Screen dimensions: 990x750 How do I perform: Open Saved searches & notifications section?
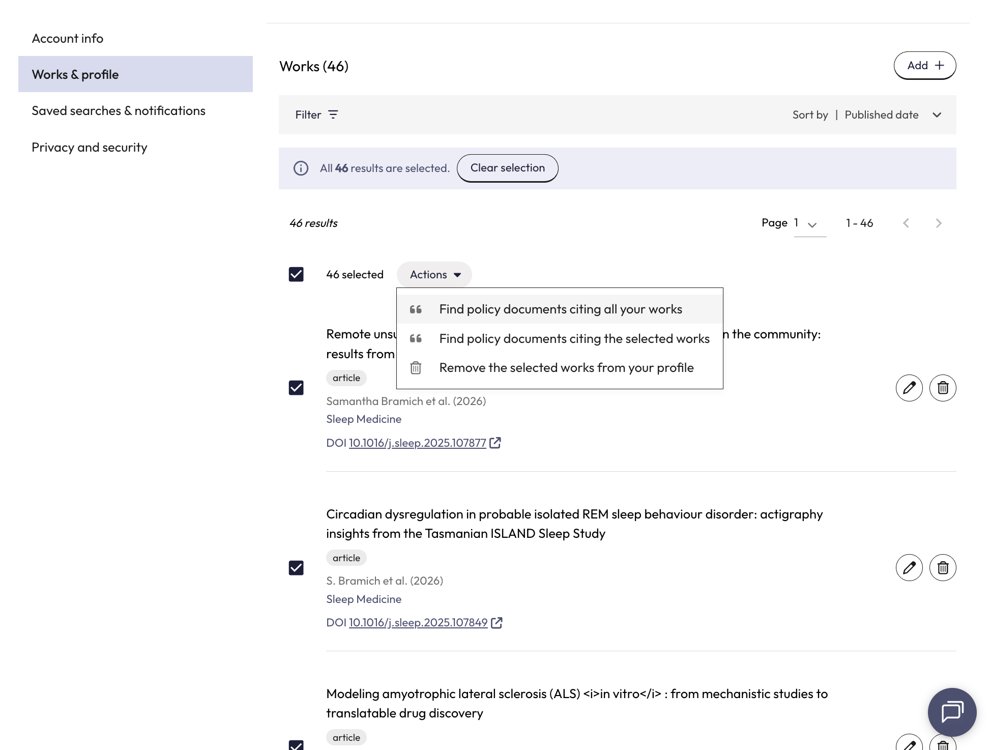(x=135, y=111)
